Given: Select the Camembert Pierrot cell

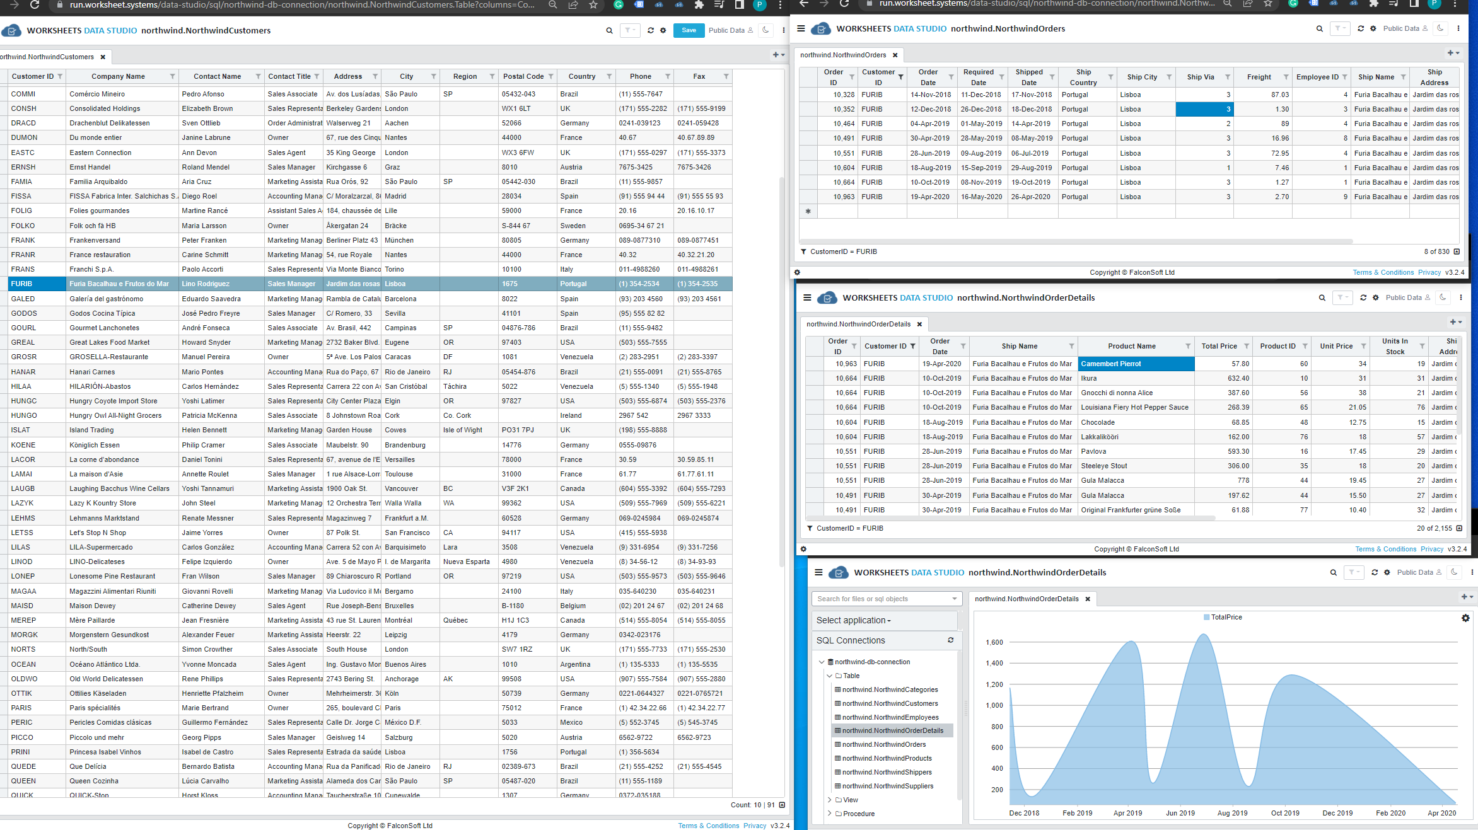Looking at the screenshot, I should tap(1136, 364).
